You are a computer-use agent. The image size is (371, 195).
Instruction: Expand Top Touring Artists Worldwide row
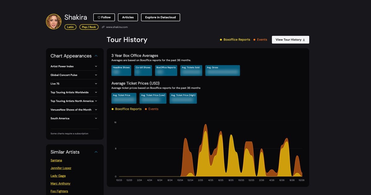click(75, 92)
